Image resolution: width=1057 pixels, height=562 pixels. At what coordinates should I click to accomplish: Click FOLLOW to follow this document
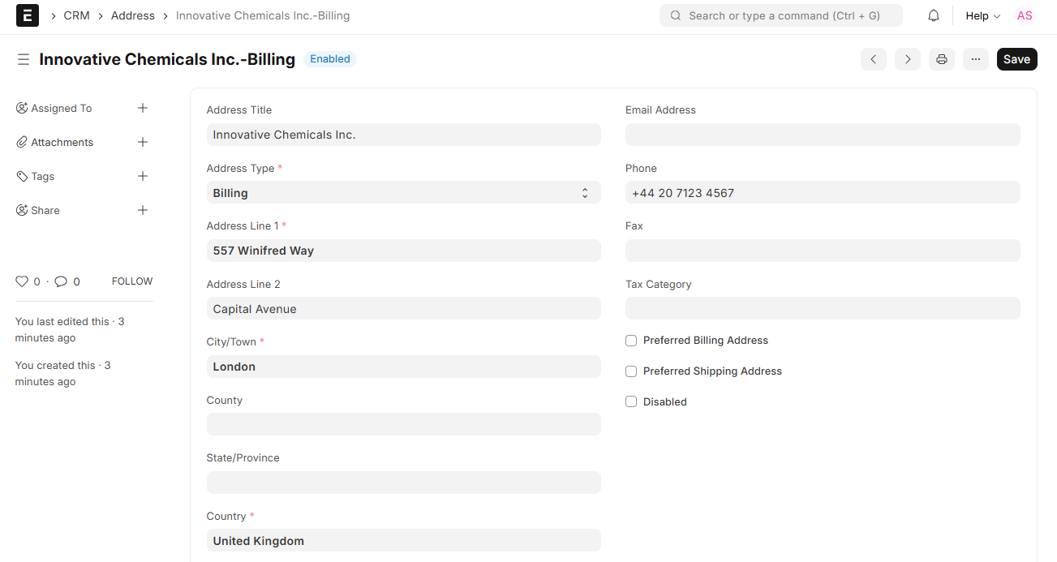132,281
